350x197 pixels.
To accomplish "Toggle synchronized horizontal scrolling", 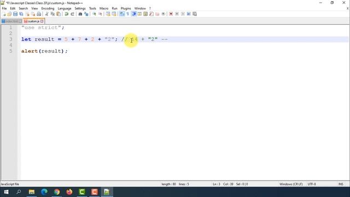I will 114,14.
